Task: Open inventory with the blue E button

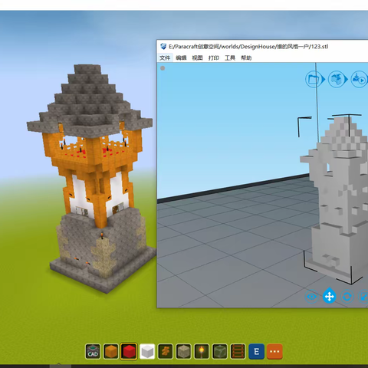Action: click(256, 351)
